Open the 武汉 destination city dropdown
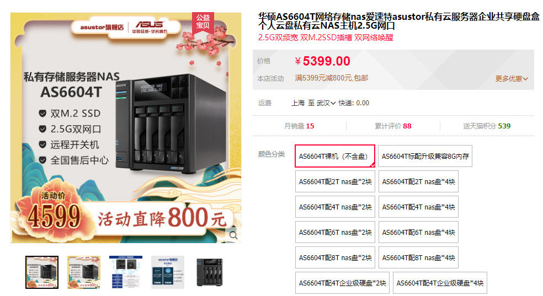Image resolution: width=543 pixels, height=296 pixels. coord(326,103)
